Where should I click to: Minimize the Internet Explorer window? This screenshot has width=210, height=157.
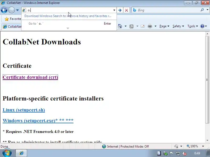[x=188, y=3]
